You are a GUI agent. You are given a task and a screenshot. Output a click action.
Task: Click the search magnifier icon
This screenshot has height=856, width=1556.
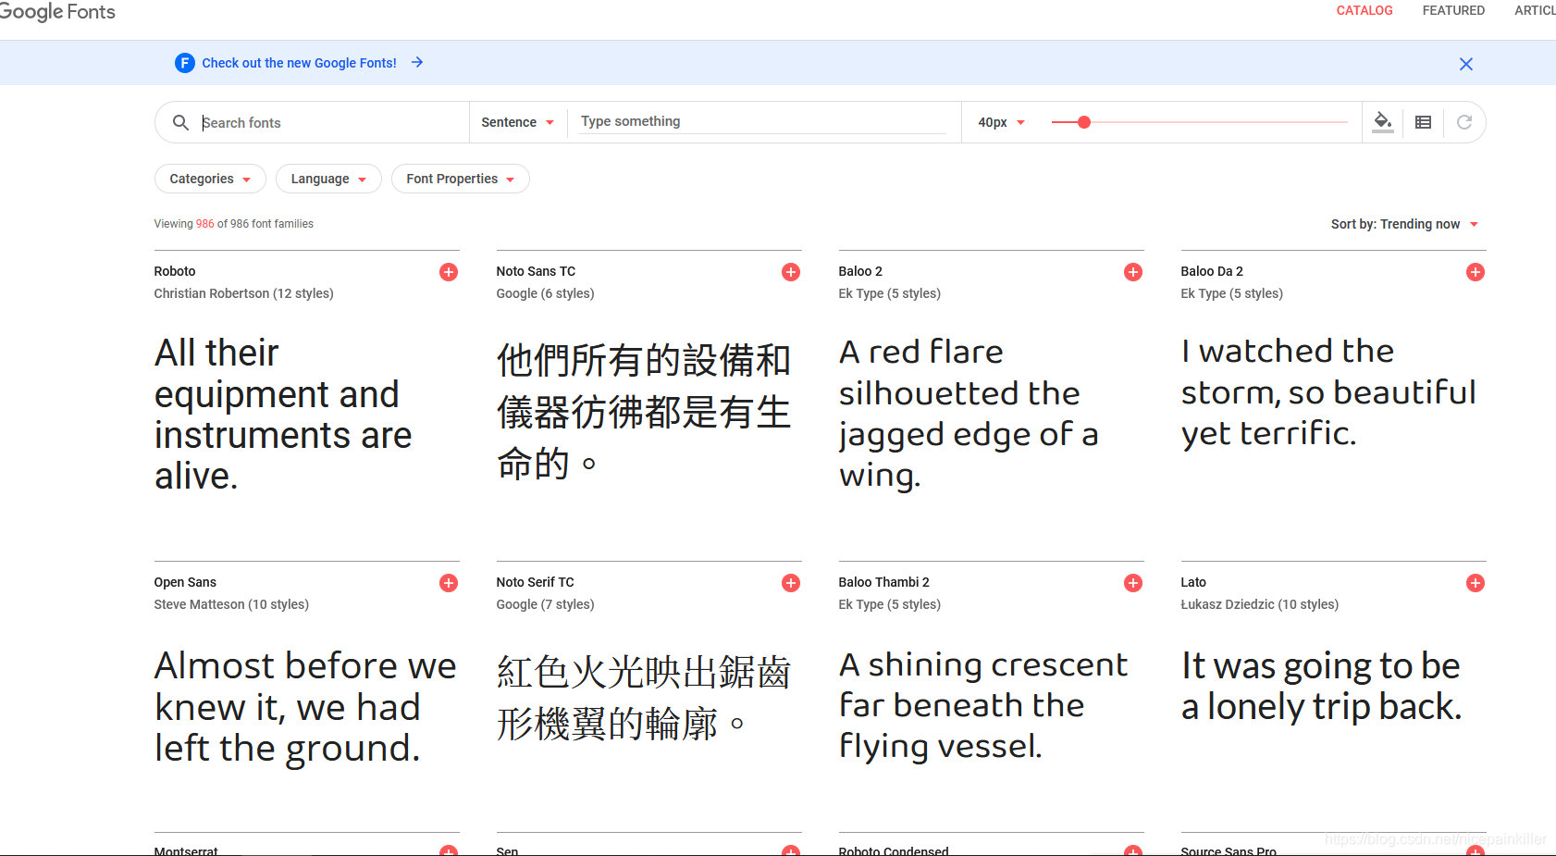pyautogui.click(x=181, y=122)
